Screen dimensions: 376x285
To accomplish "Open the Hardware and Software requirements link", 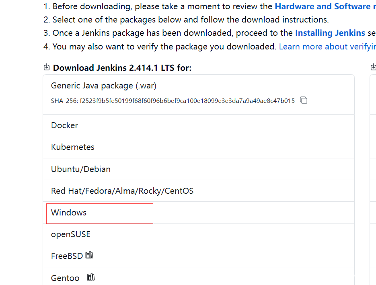I will tap(325, 6).
